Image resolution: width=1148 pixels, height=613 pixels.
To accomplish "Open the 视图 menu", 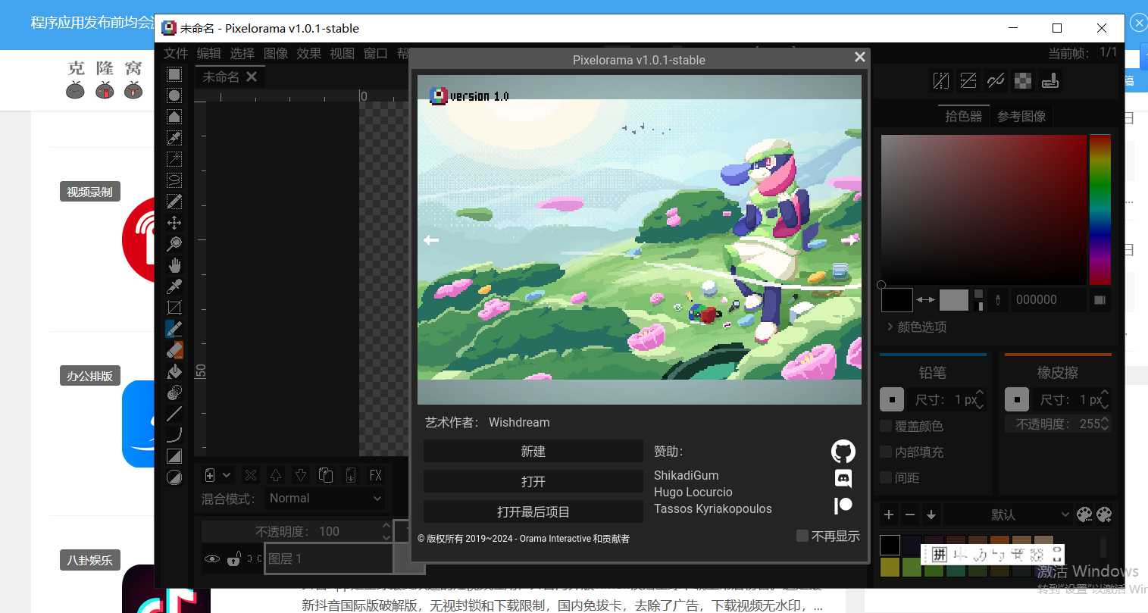I will [343, 53].
